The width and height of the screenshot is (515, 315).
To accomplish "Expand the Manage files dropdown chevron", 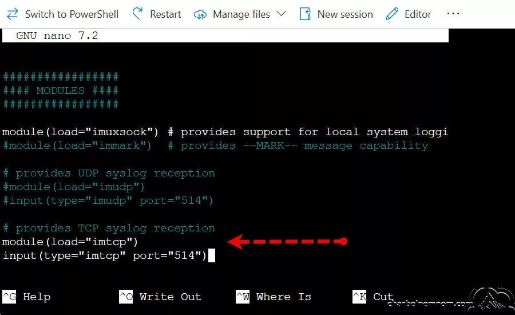I will [281, 14].
